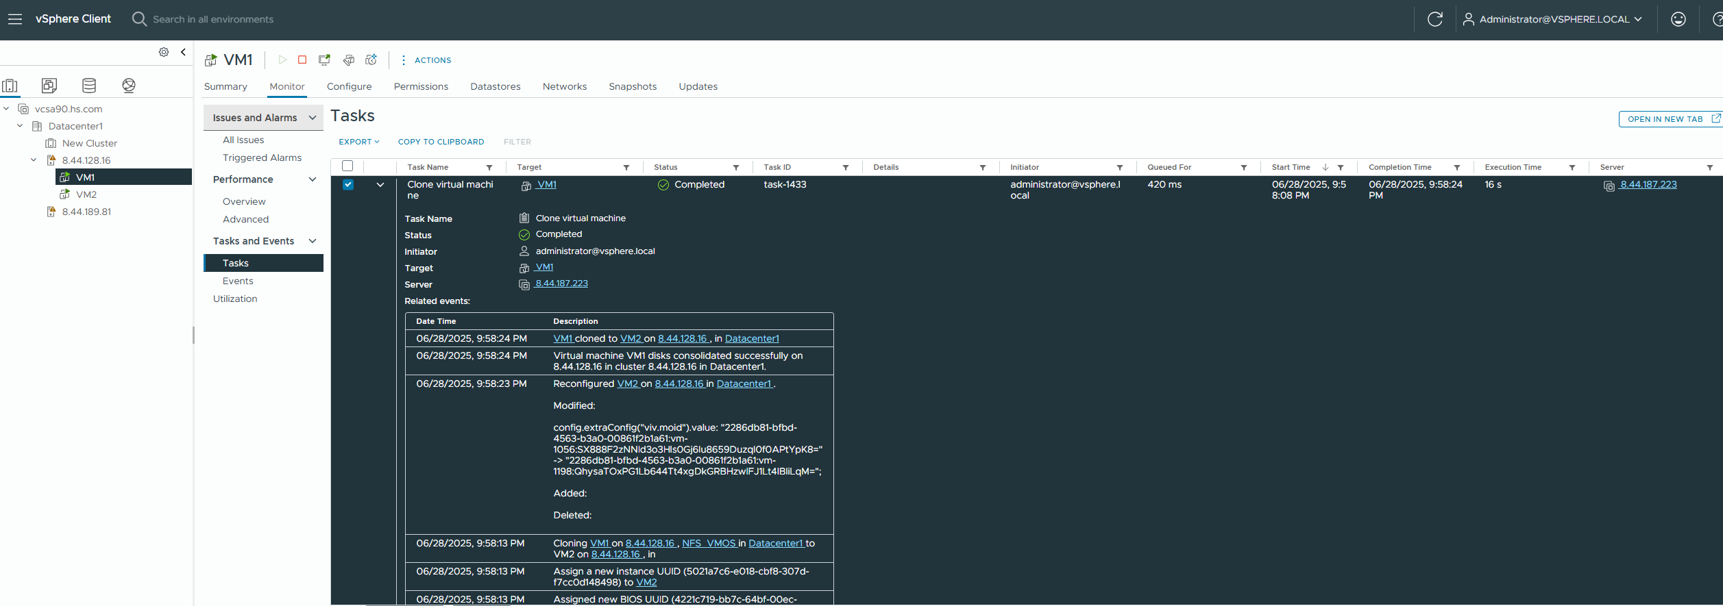This screenshot has height=606, width=1723.
Task: Open Advanced performance view
Action: pyautogui.click(x=245, y=219)
